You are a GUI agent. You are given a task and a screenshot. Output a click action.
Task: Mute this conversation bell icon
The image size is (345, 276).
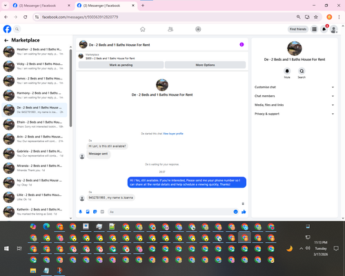(287, 71)
